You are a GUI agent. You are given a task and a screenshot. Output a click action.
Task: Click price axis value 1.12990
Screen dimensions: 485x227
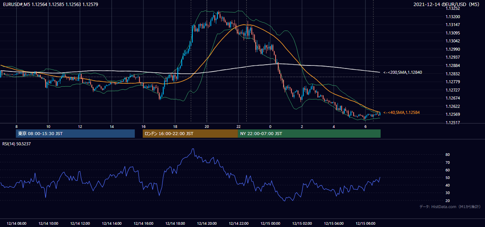tap(454, 49)
